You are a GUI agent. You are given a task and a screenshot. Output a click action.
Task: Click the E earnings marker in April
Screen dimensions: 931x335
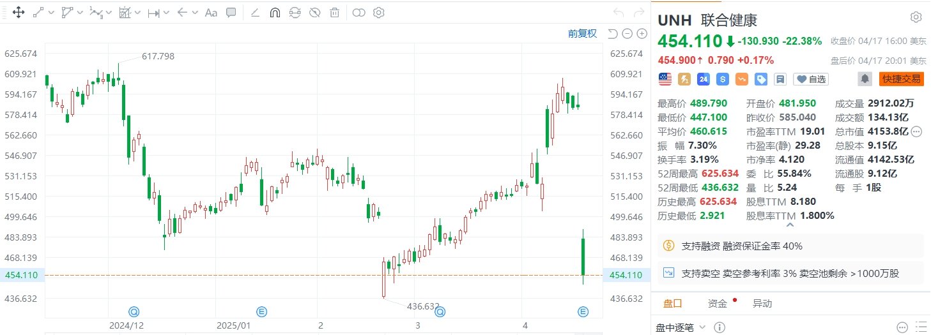pyautogui.click(x=583, y=311)
